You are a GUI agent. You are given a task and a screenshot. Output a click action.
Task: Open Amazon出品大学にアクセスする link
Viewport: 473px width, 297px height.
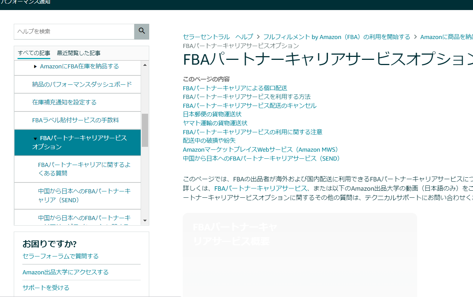(x=65, y=272)
